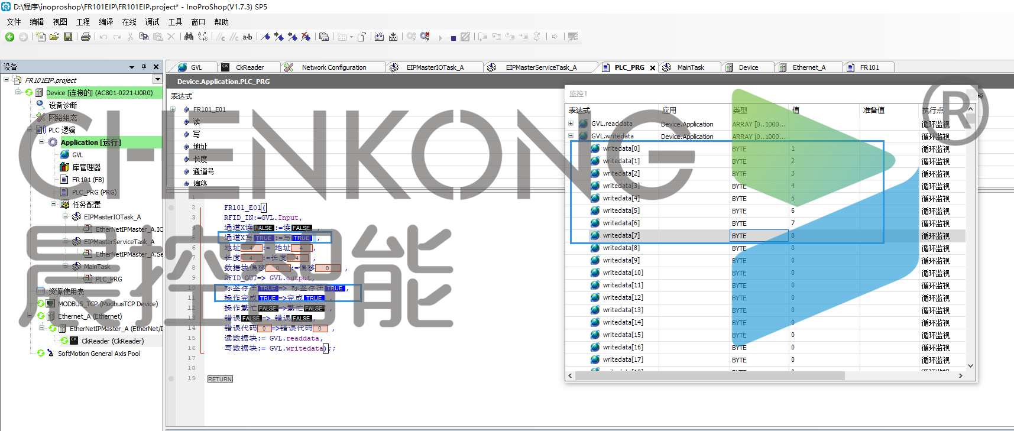
Task: Open the 设备 panel options dropdown arrow
Action: click(x=132, y=67)
